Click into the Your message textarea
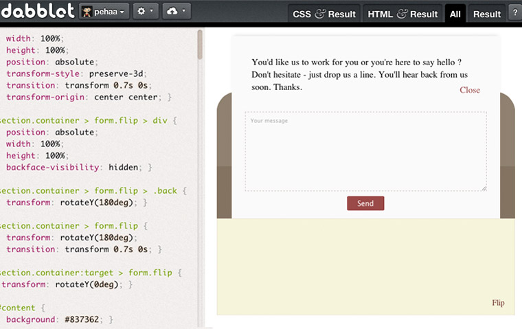 tap(366, 152)
